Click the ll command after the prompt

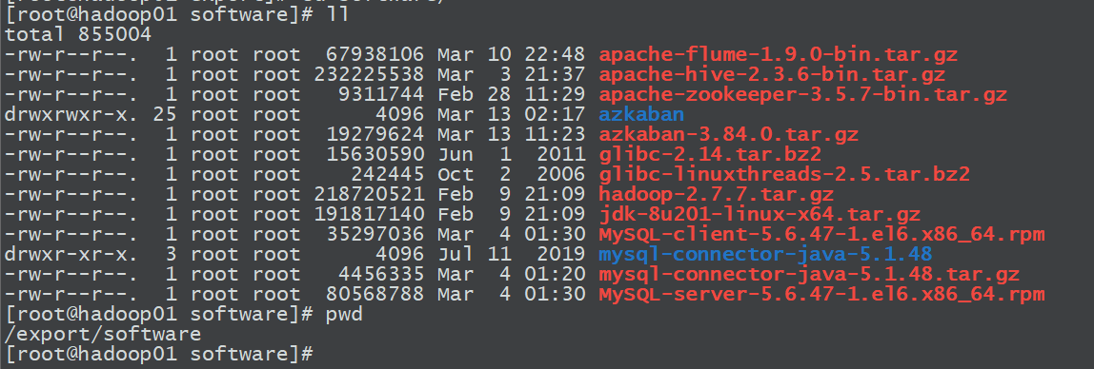(x=337, y=14)
